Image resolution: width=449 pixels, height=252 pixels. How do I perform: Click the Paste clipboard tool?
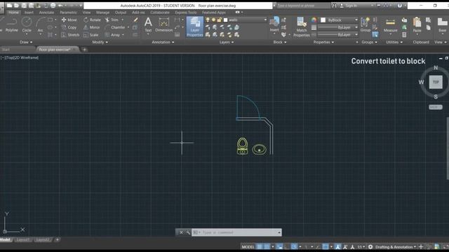tap(417, 25)
